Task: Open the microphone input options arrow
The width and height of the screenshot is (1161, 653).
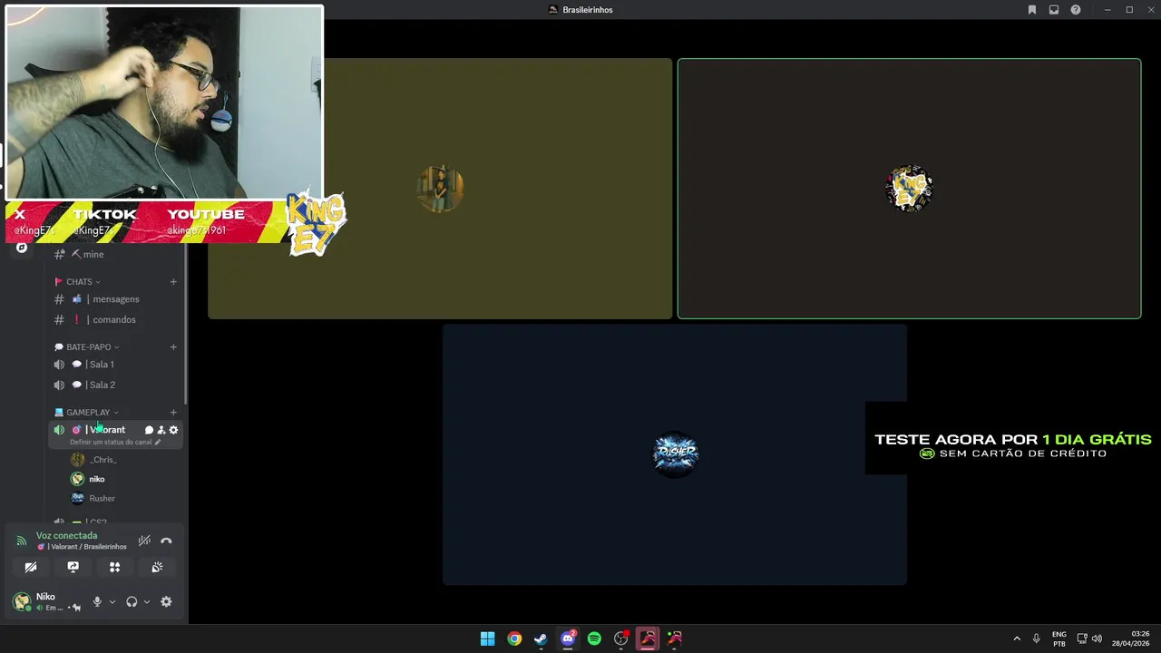Action: pyautogui.click(x=112, y=601)
